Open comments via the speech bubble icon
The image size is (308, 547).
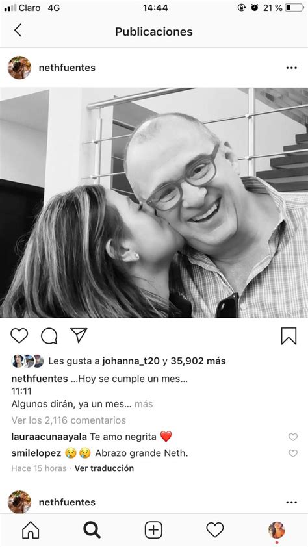49,336
